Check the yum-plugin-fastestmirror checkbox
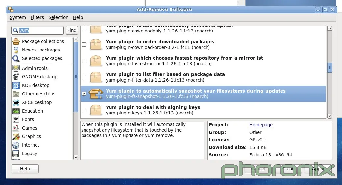342x185 pixels. 84,61
